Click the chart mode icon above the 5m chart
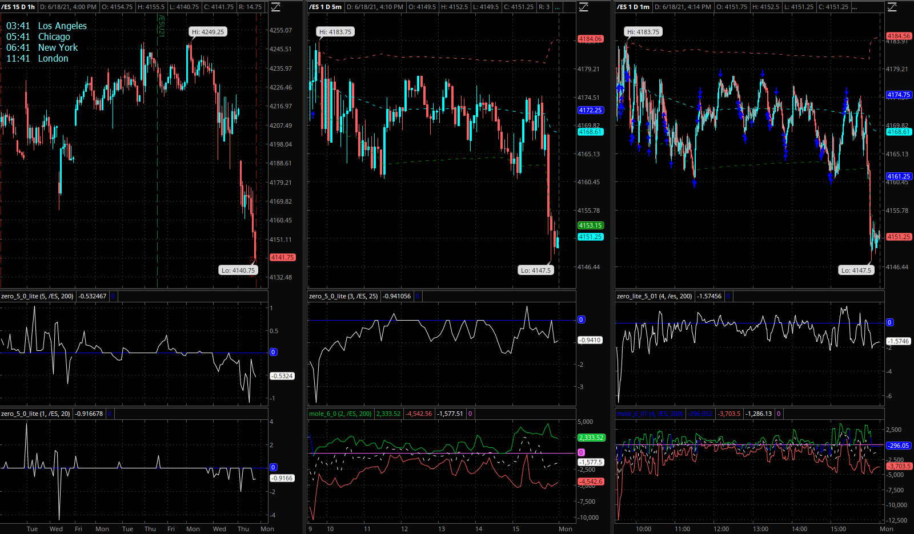Viewport: 914px width, 534px height. coord(583,7)
